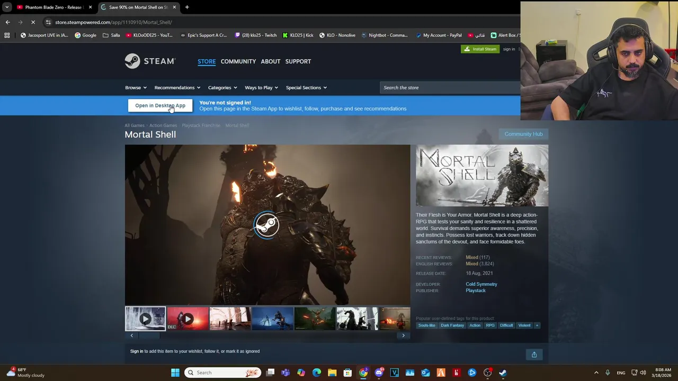Viewport: 678px width, 381px height.
Task: Play the first trailer thumbnail
Action: pyautogui.click(x=145, y=319)
